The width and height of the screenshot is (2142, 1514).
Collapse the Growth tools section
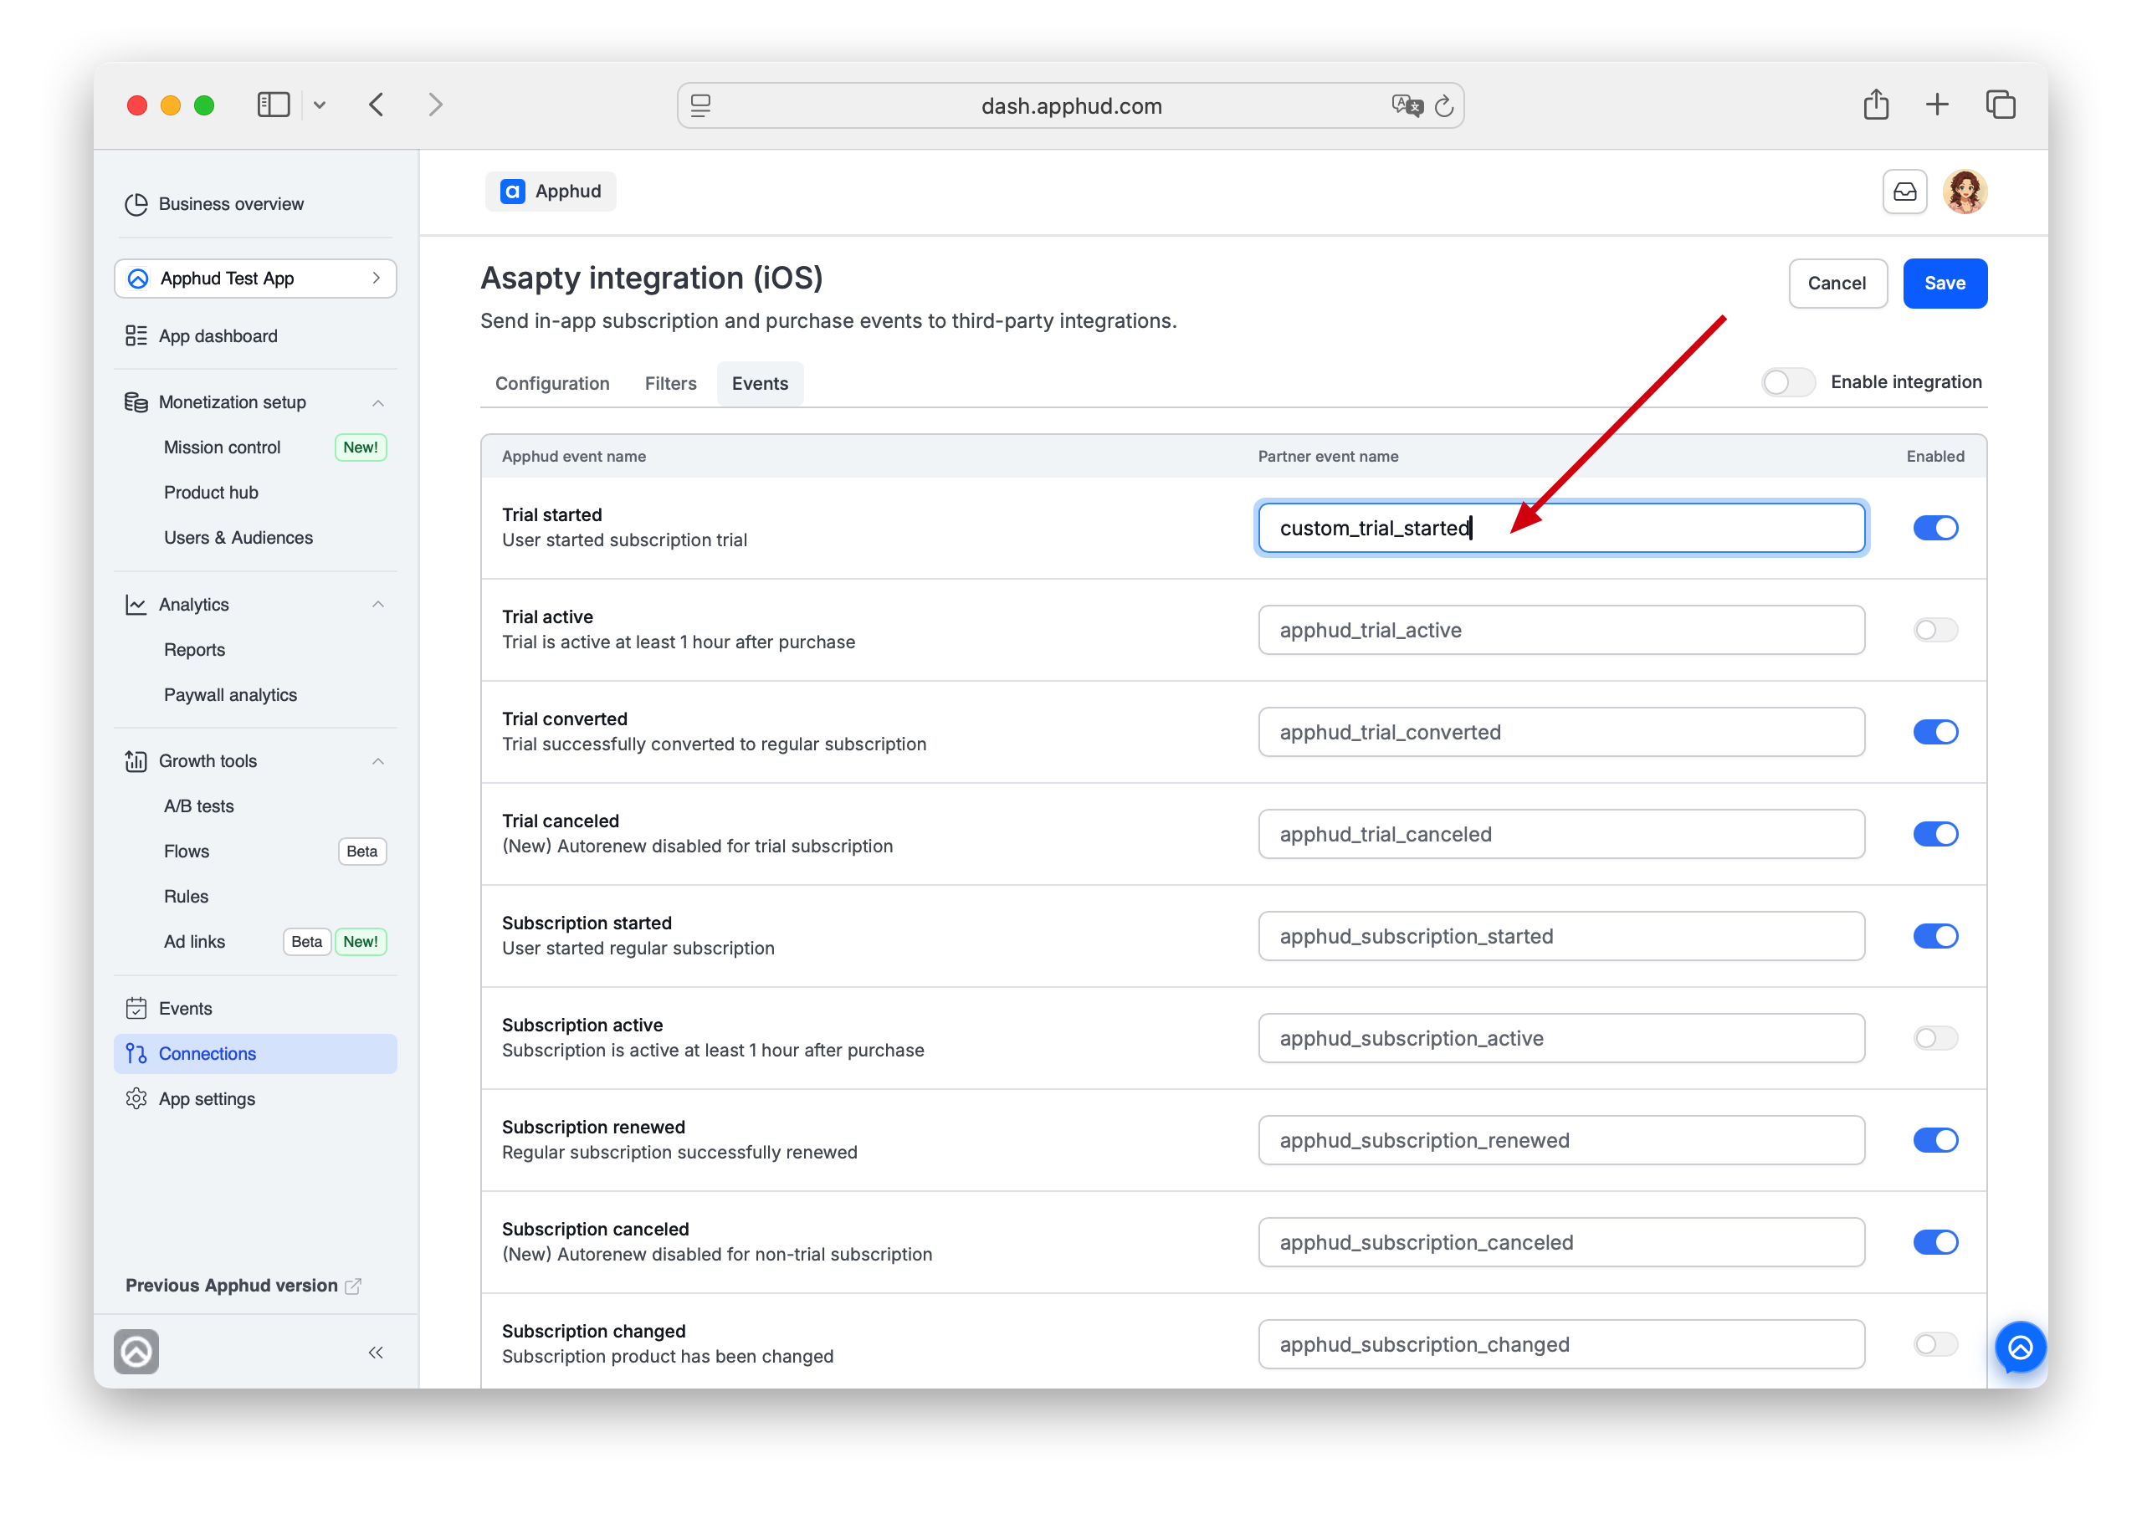tap(378, 761)
